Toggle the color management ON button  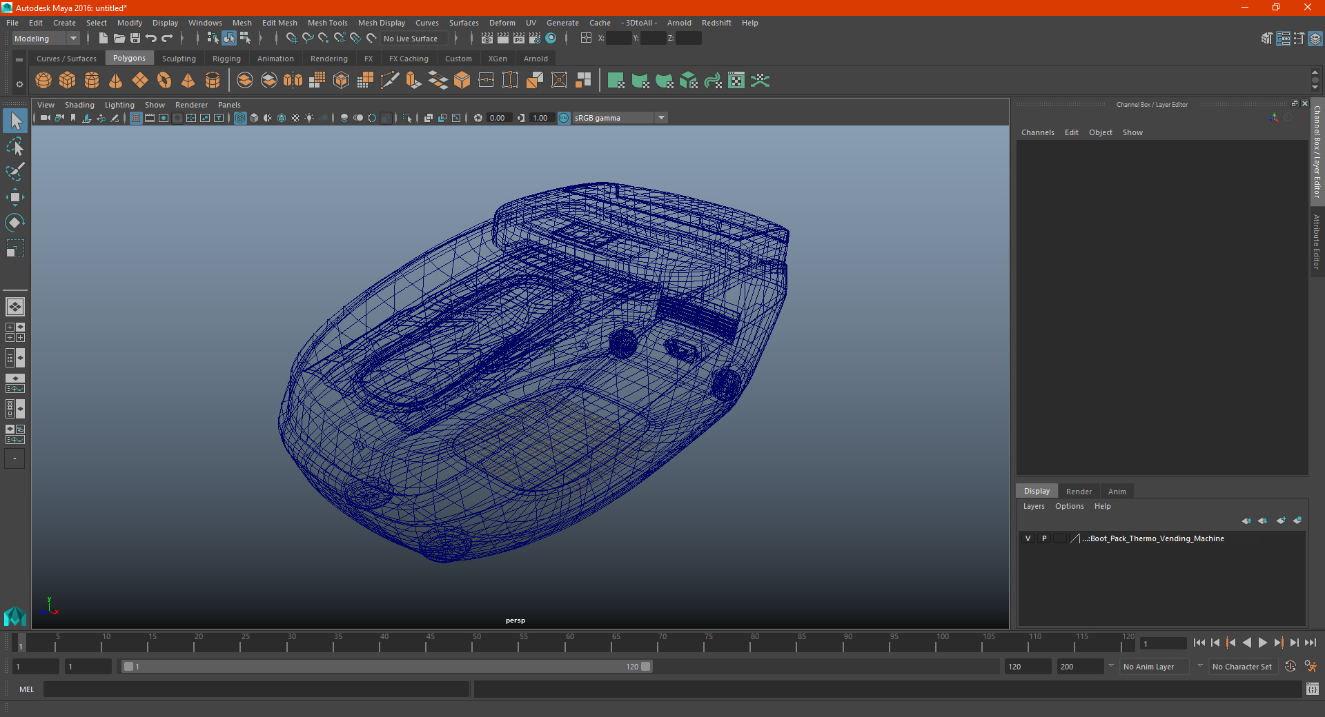[564, 119]
